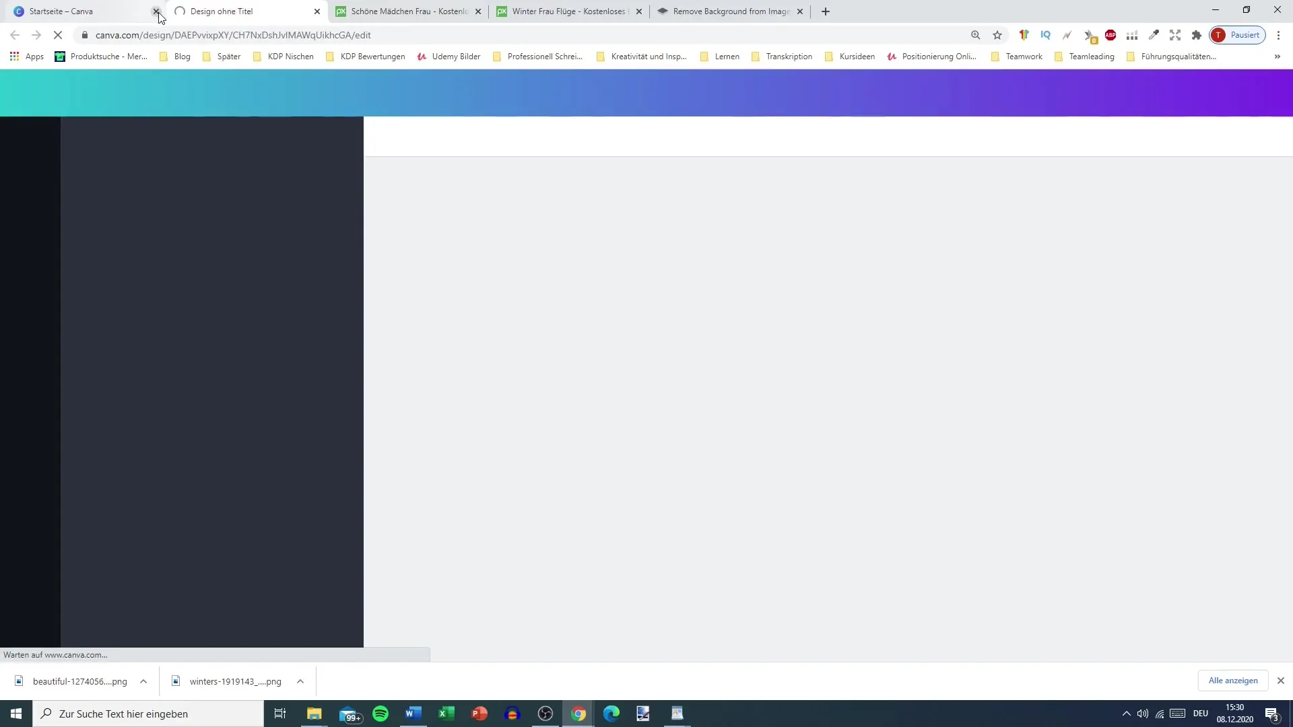Bookmark this page with the star
Screen dimensions: 1293x727
point(997,35)
